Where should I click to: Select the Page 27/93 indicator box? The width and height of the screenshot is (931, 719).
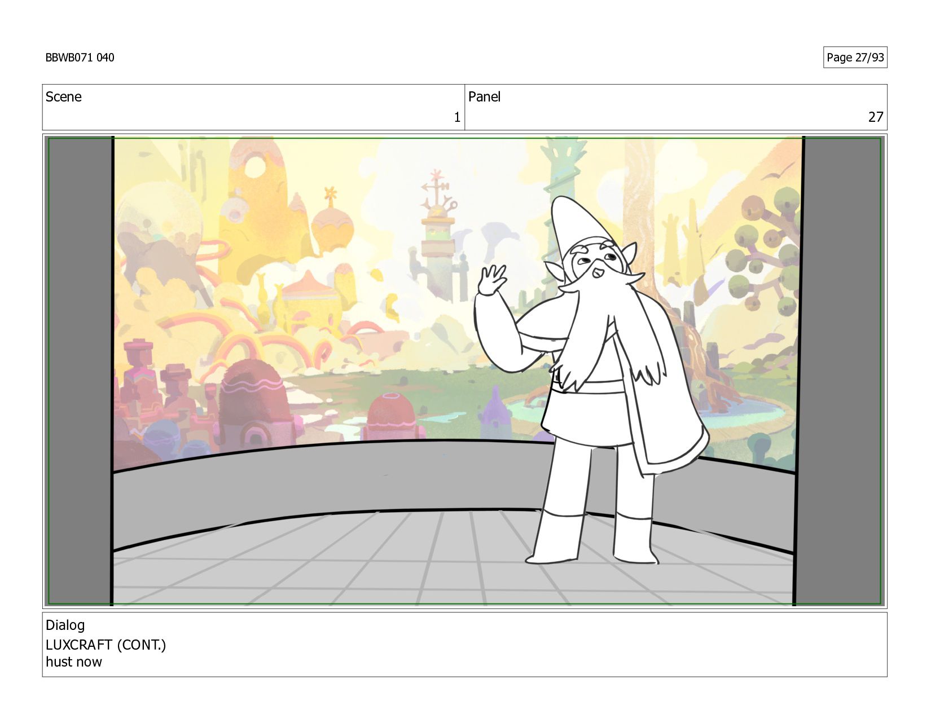tap(855, 58)
